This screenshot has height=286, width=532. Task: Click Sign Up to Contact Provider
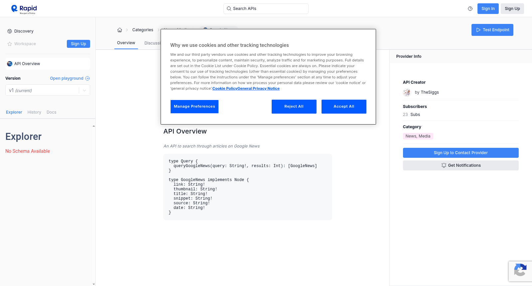click(x=461, y=153)
